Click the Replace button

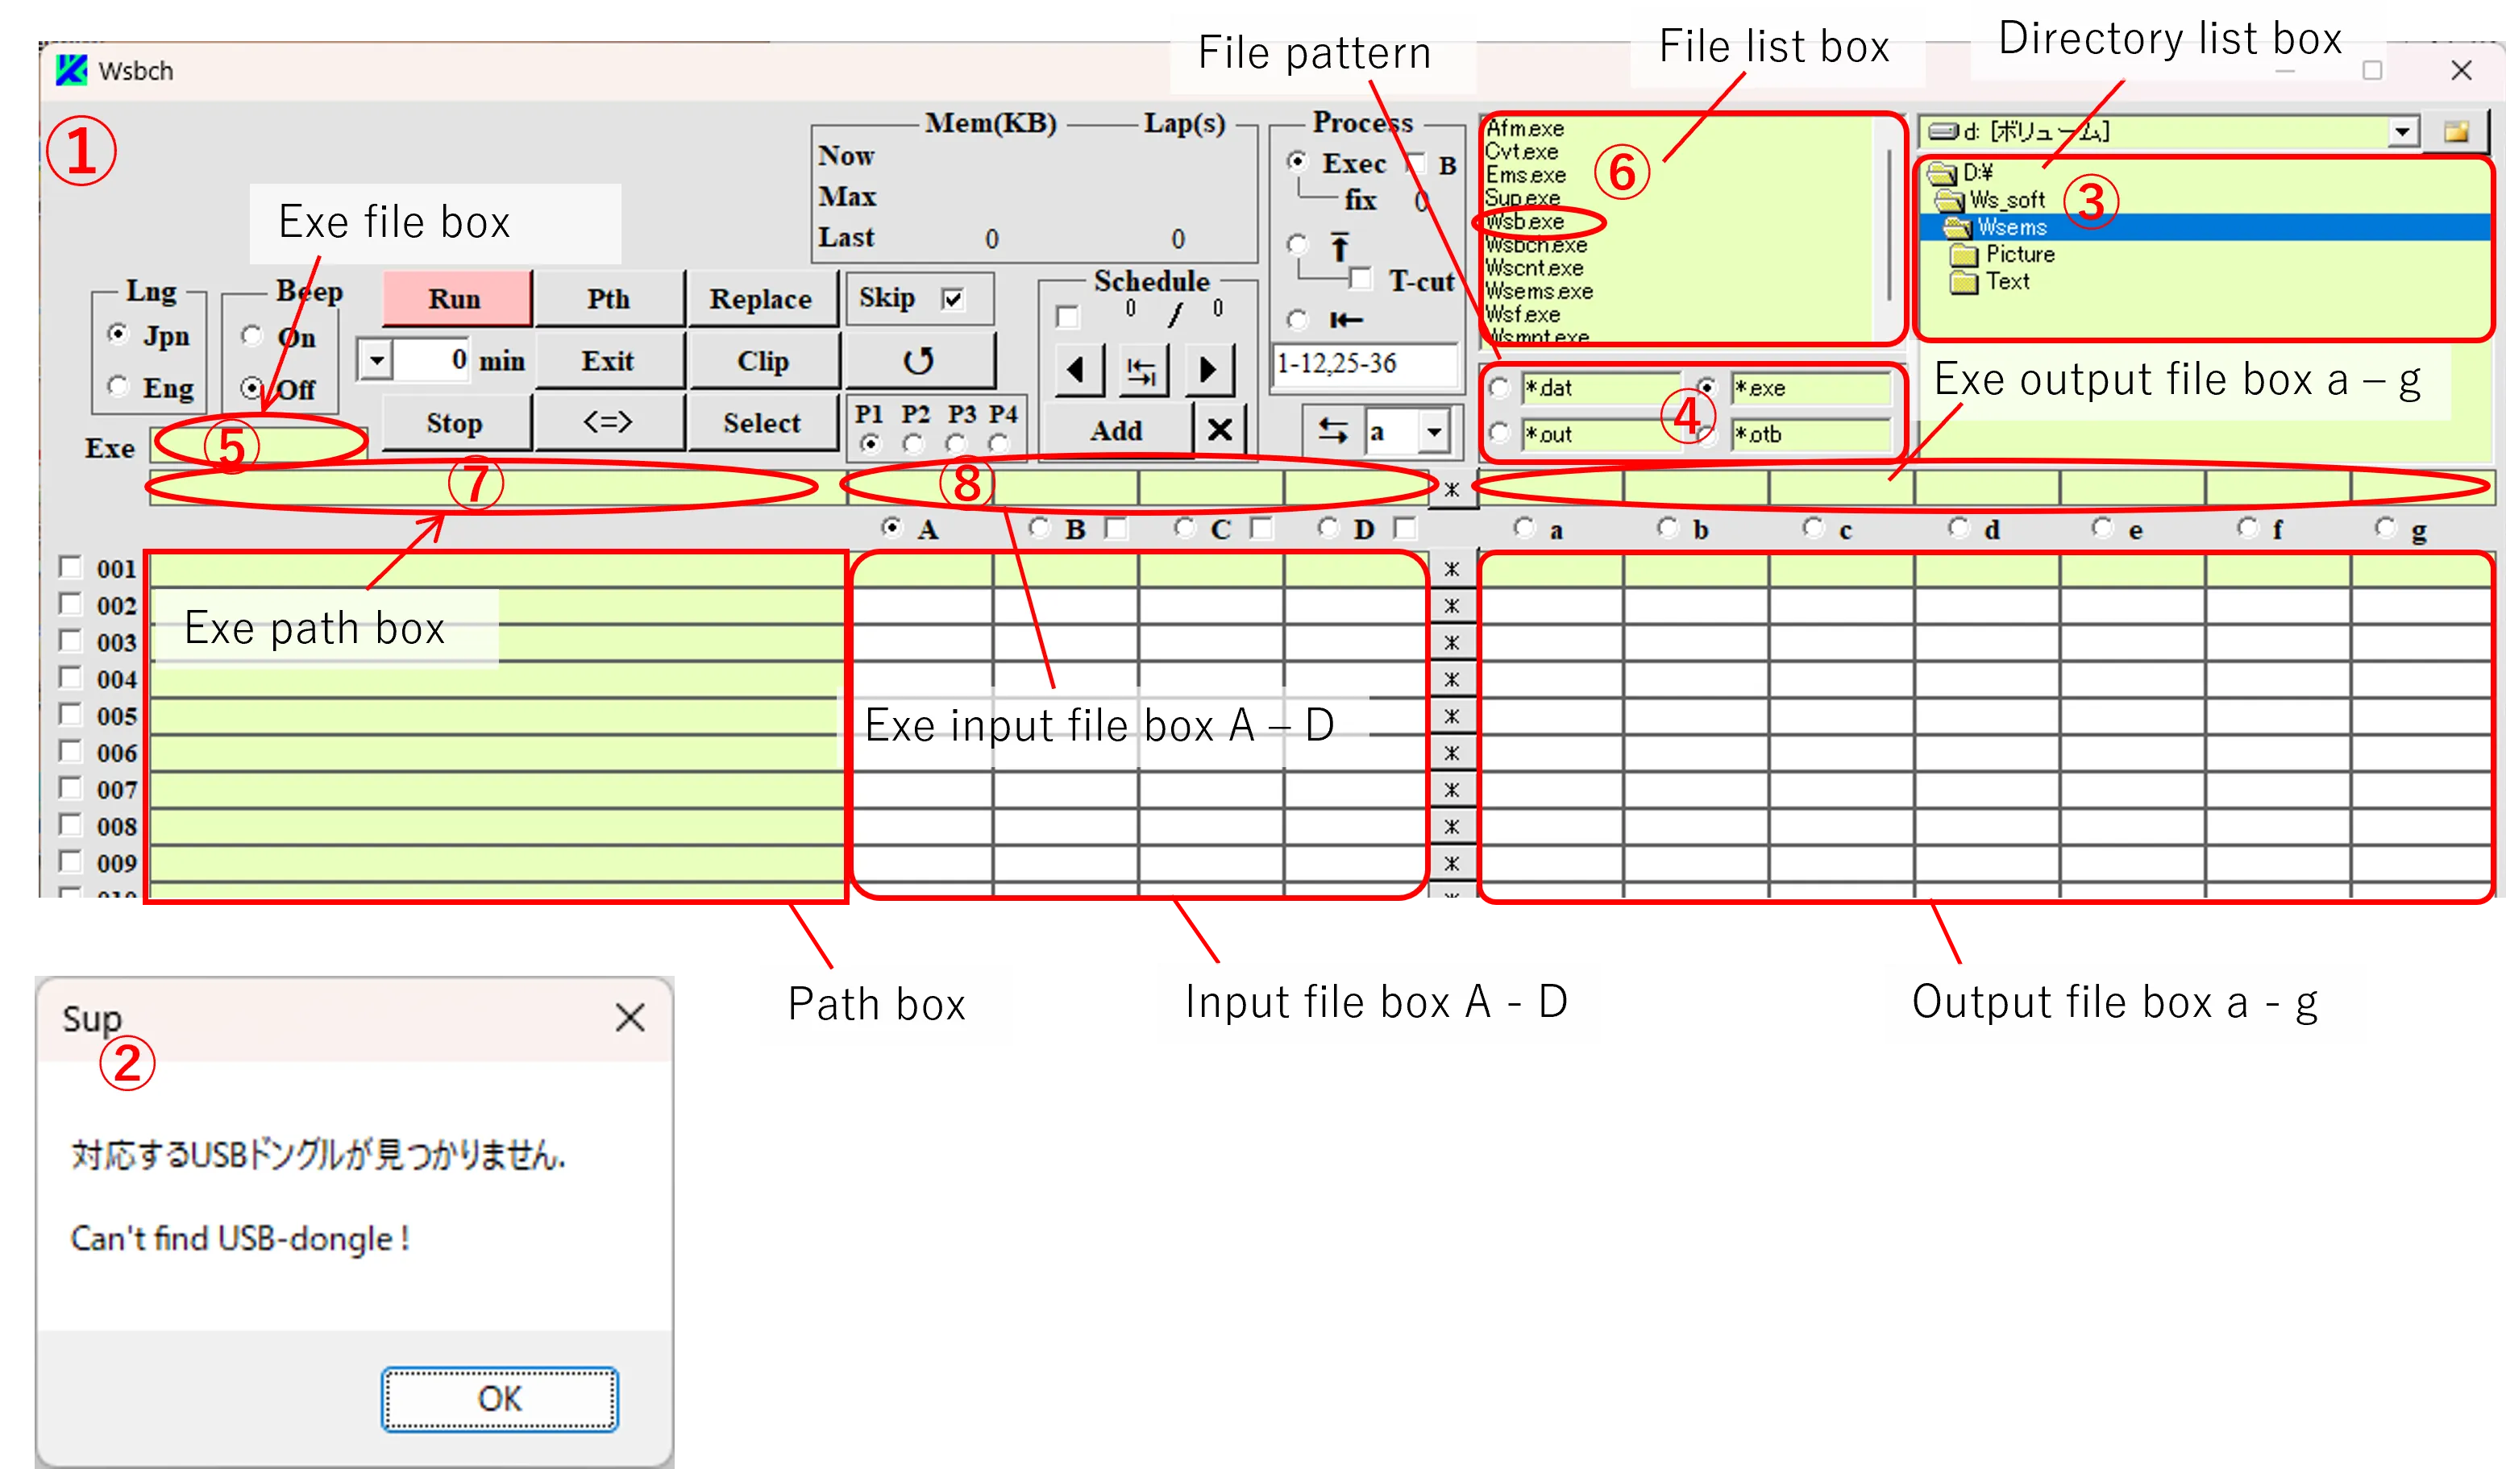[761, 298]
